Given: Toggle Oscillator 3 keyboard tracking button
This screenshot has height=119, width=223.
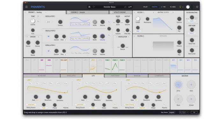Looking at the screenshot, I should click(x=48, y=51).
